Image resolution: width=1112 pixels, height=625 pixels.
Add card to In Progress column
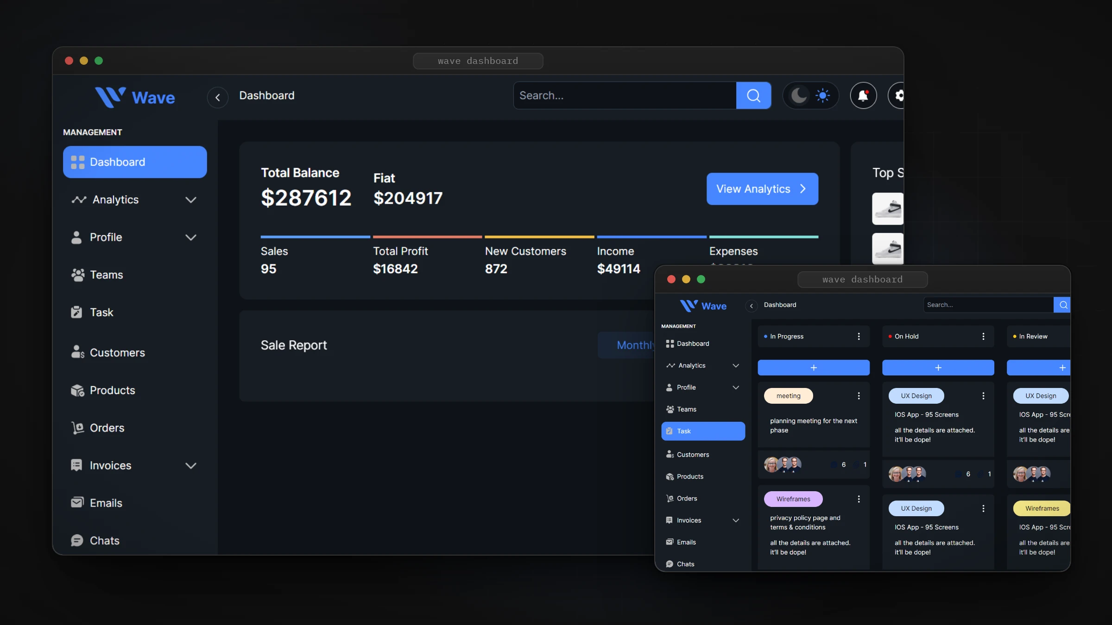tap(814, 368)
